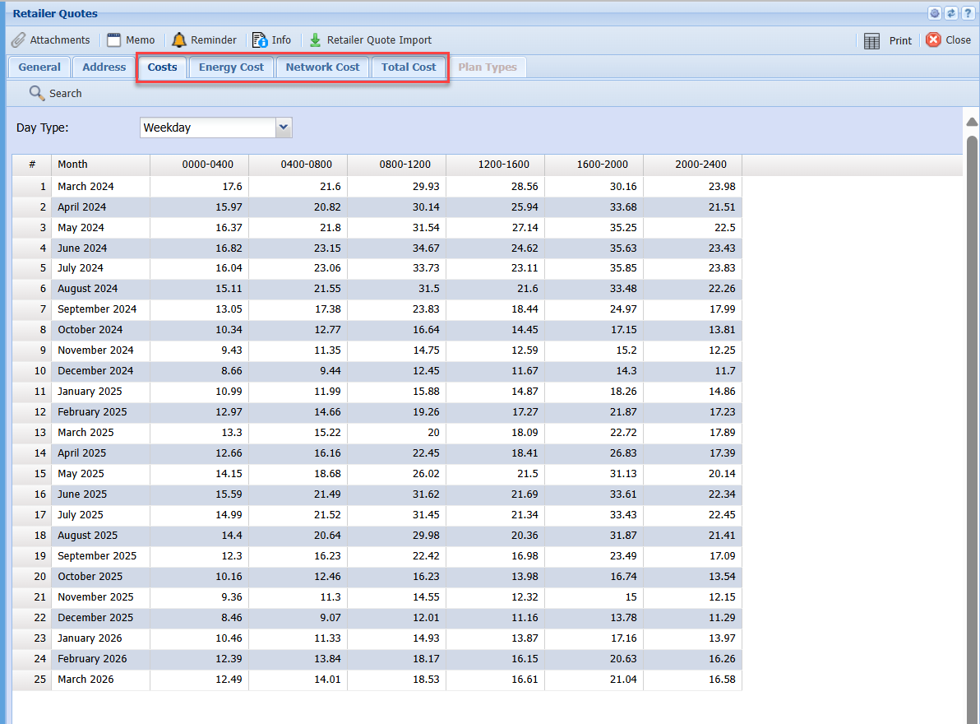Switch to the General tab
The width and height of the screenshot is (980, 724).
coord(39,67)
